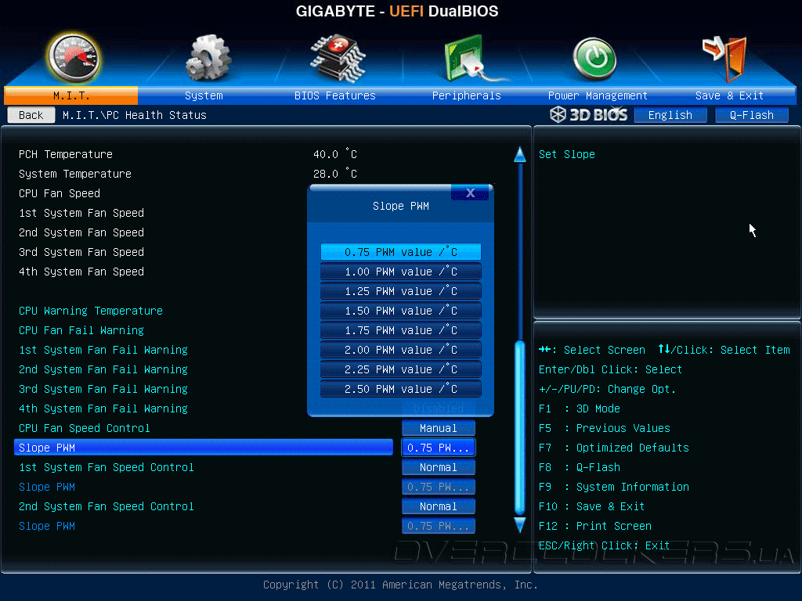This screenshot has width=802, height=601.
Task: Click the English language button
Action: point(670,115)
